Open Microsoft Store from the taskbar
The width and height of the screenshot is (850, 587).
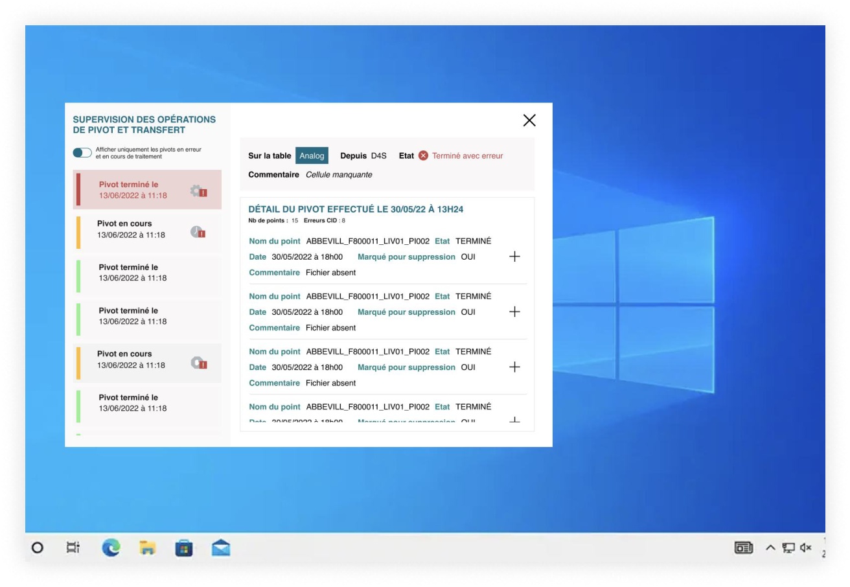point(184,548)
